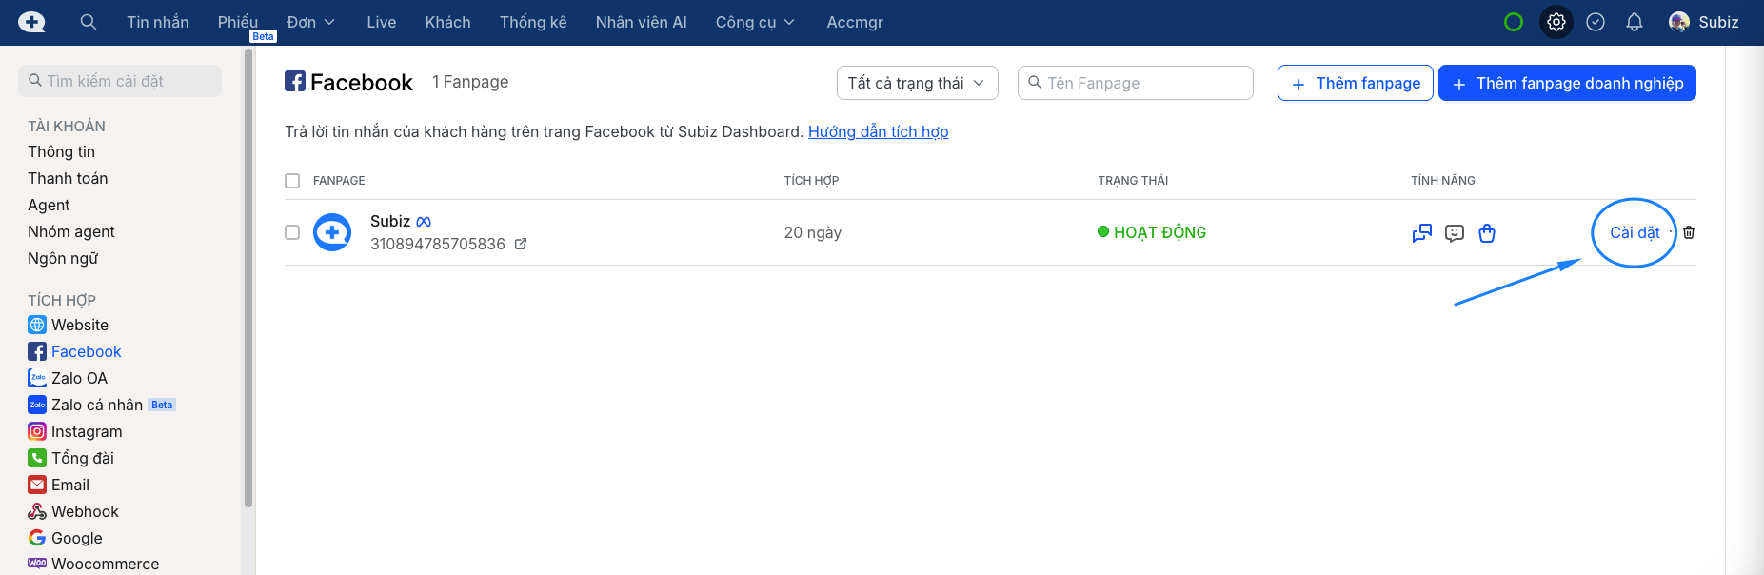The height and width of the screenshot is (575, 1764).
Task: Expand the 'Công cụ' dropdown menu
Action: point(755,22)
